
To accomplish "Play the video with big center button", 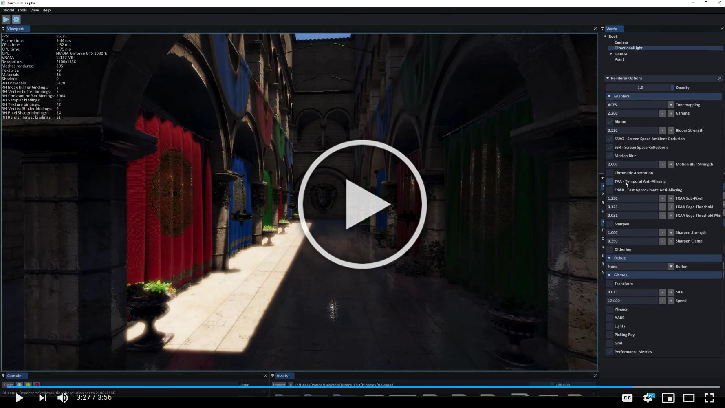I will click(362, 204).
